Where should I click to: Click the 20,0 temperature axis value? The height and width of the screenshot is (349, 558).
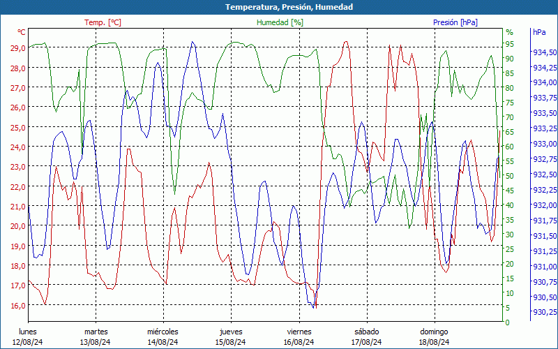coord(18,225)
